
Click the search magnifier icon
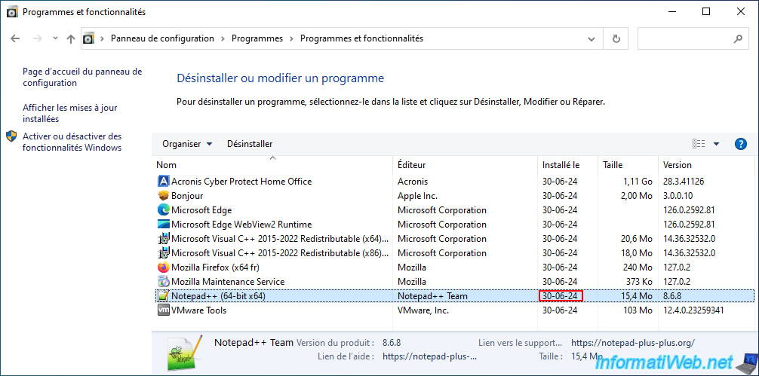(x=738, y=38)
